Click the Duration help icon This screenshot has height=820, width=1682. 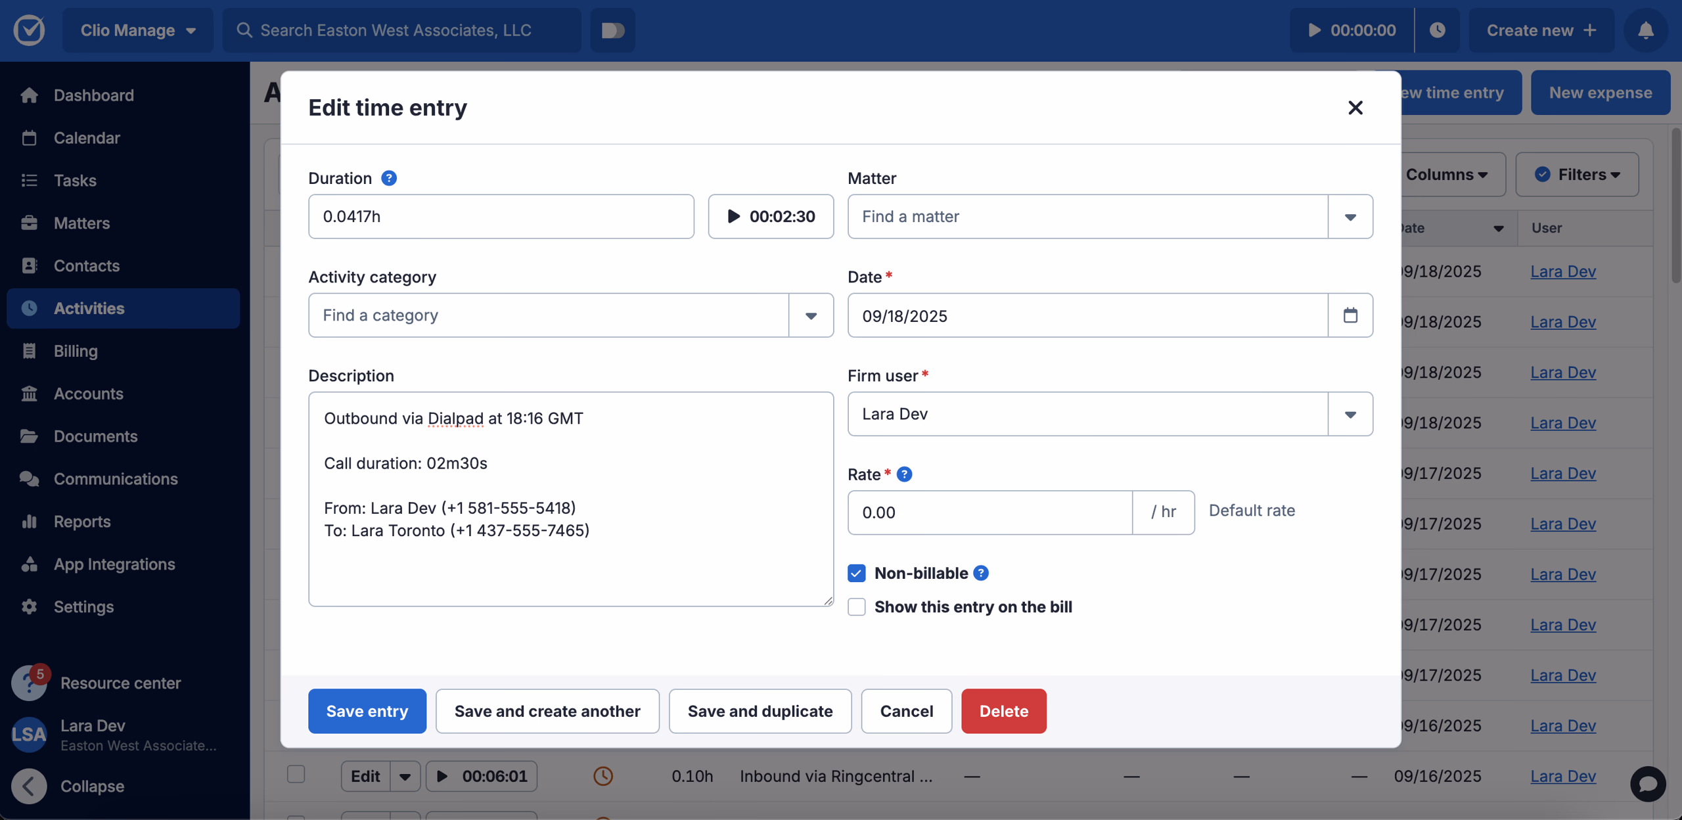390,178
